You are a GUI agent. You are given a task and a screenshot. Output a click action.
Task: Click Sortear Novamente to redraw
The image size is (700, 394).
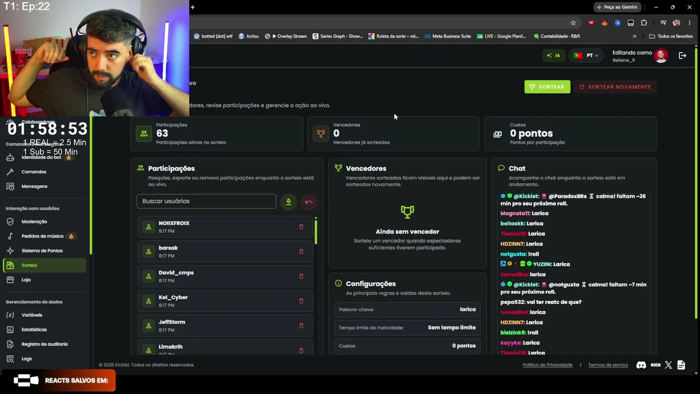[615, 86]
